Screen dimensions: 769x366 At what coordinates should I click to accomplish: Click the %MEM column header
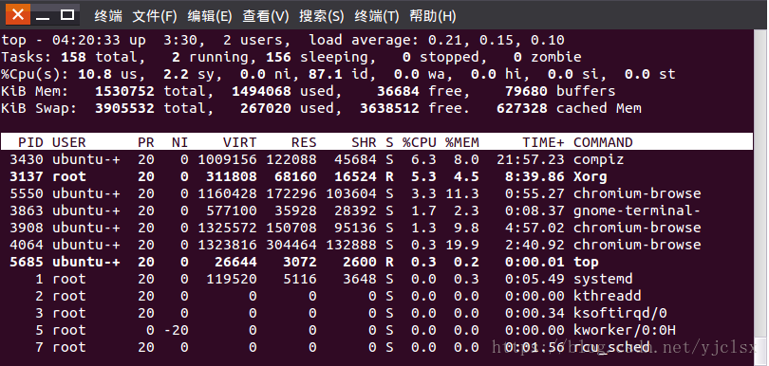click(462, 142)
